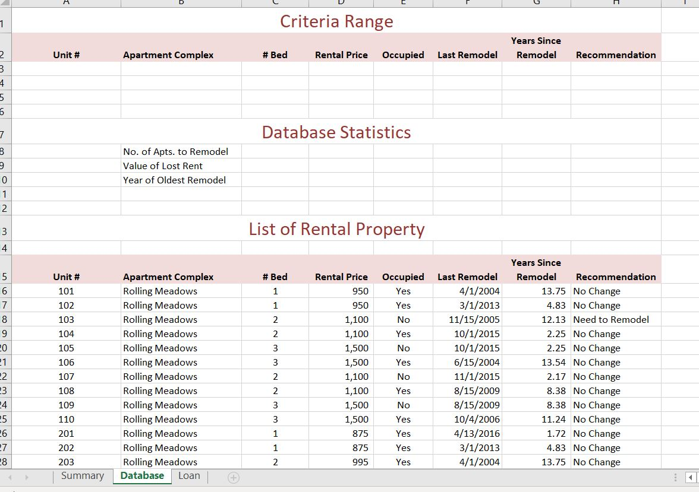This screenshot has width=699, height=492.
Task: Select row header 16
Action: coord(4,291)
